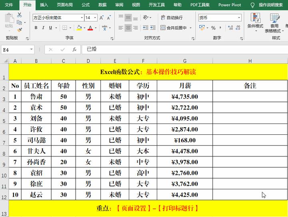Open the font size dropdown showing 14
This screenshot has height=217, width=288.
[x=95, y=18]
